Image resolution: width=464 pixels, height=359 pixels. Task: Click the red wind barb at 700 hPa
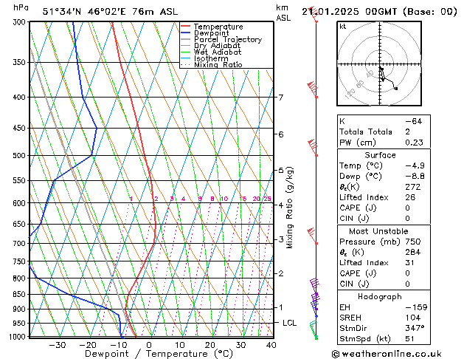pyautogui.click(x=313, y=236)
